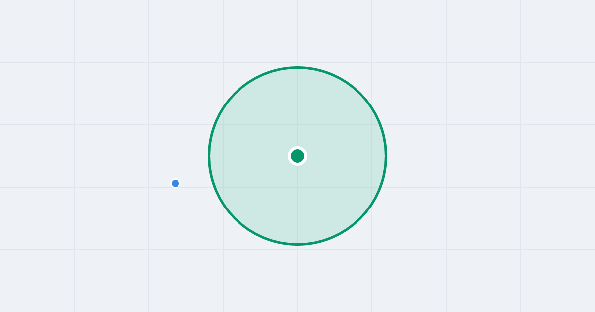The image size is (595, 312).
Task: Click the lower-right arc of the green circle border
Action: click(x=360, y=218)
